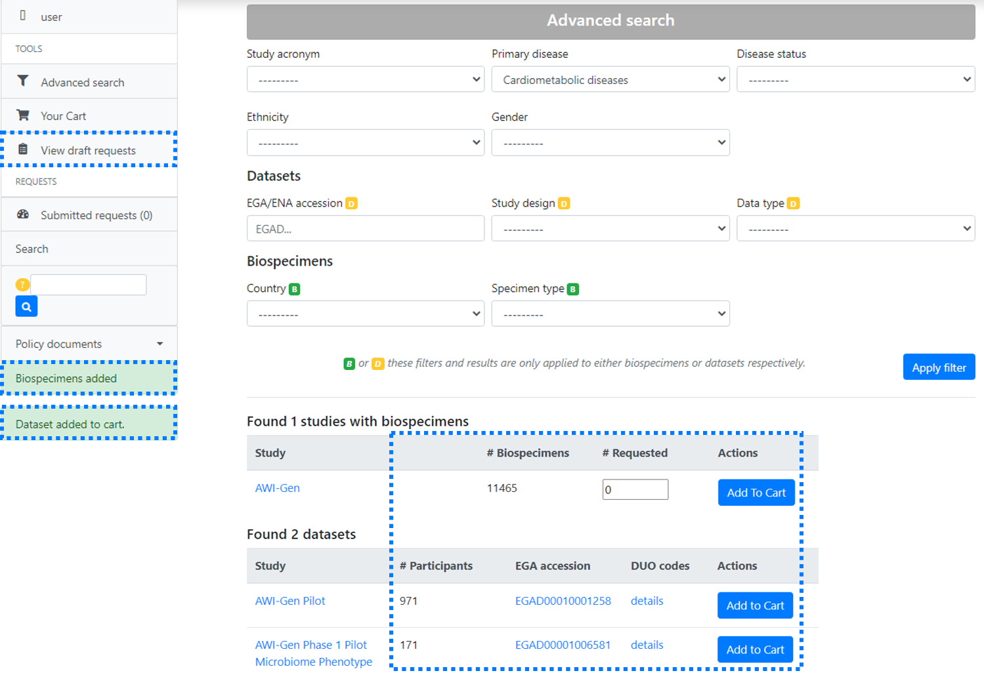Click the Dataset added to cart notification
Image resolution: width=984 pixels, height=675 pixels.
[x=89, y=424]
